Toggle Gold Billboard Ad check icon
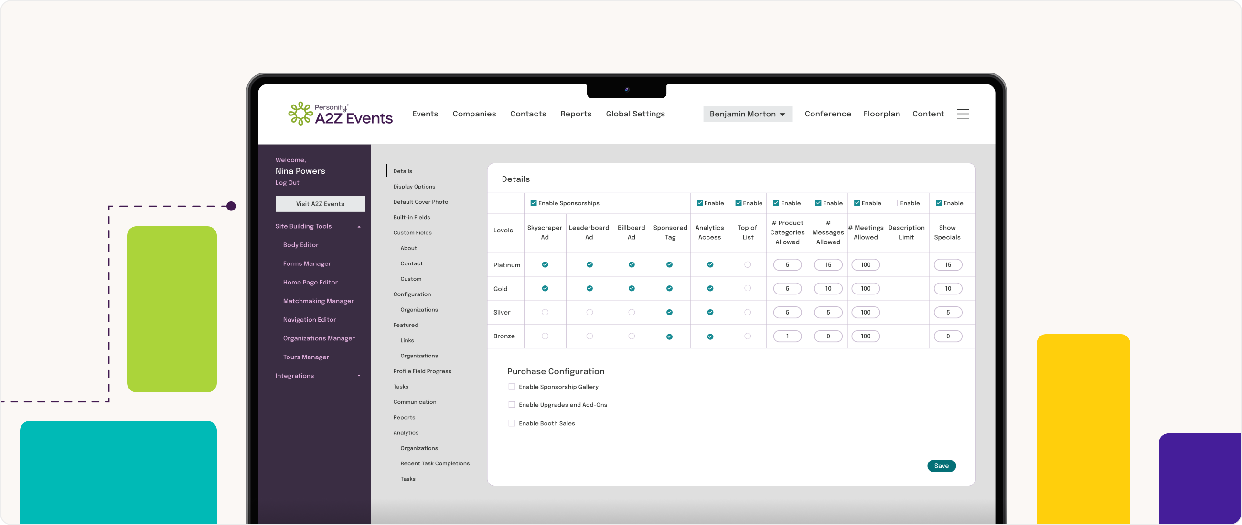1242x525 pixels. (631, 288)
